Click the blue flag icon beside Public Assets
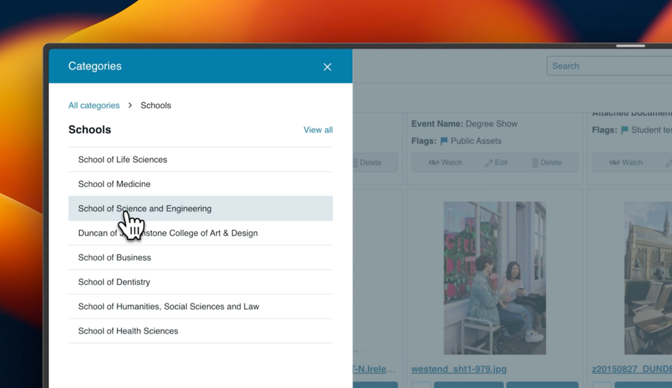Viewport: 672px width, 388px height. 444,141
